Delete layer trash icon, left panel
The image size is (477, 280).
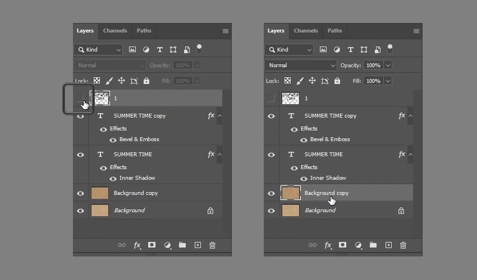212,245
